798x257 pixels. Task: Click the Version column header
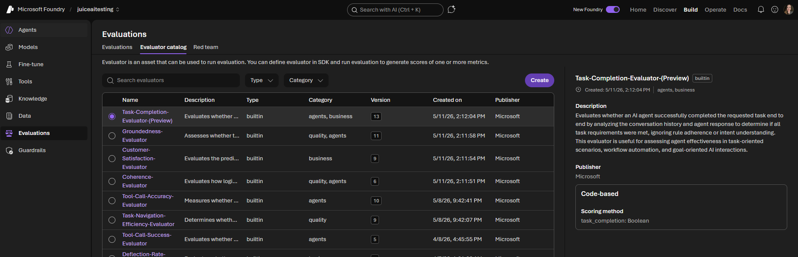tap(381, 100)
